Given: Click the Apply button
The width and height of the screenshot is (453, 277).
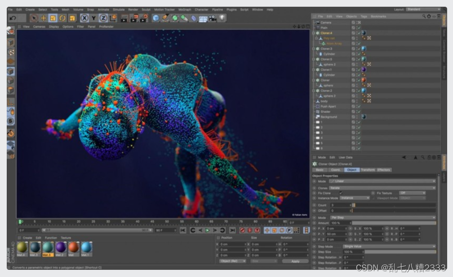Looking at the screenshot, I should [x=295, y=261].
